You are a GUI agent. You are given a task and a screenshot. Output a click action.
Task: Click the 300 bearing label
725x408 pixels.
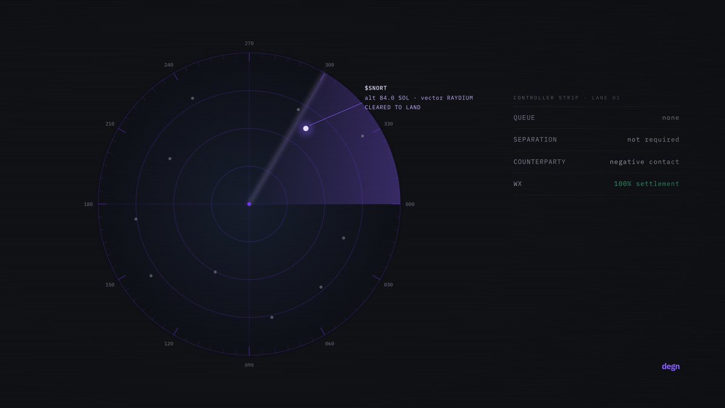pyautogui.click(x=329, y=65)
